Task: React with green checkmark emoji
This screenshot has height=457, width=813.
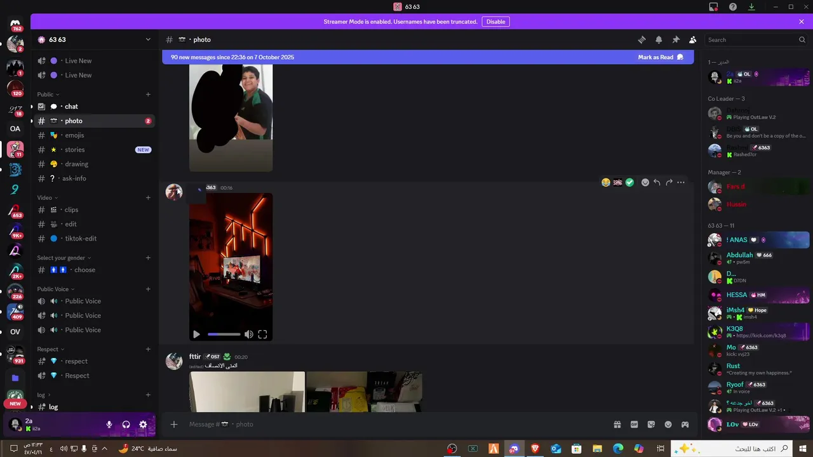Action: coord(629,182)
